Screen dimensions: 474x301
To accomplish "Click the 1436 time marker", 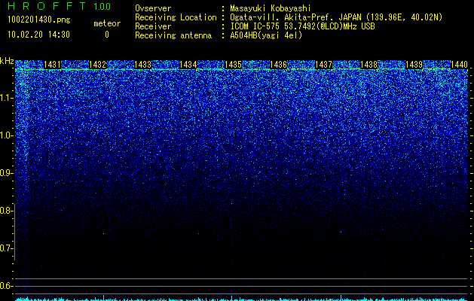I will [278, 65].
